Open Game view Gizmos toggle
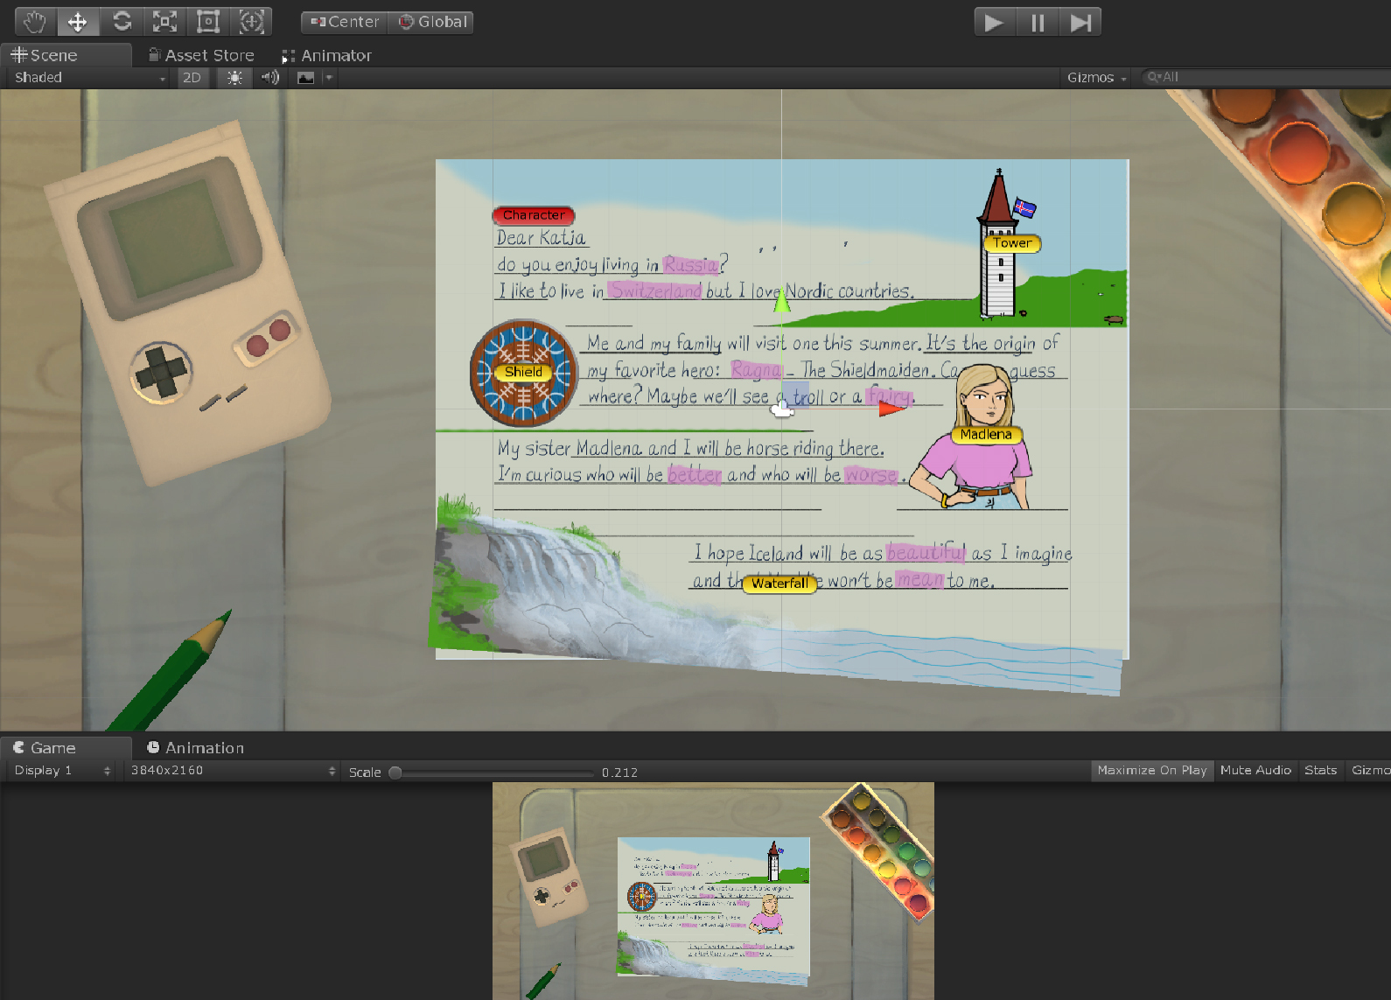Image resolution: width=1391 pixels, height=1000 pixels. tap(1369, 770)
